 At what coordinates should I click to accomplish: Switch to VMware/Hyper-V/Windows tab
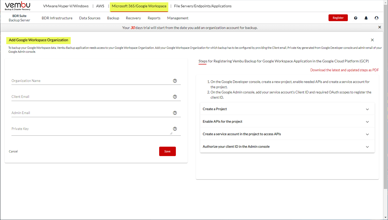point(66,6)
